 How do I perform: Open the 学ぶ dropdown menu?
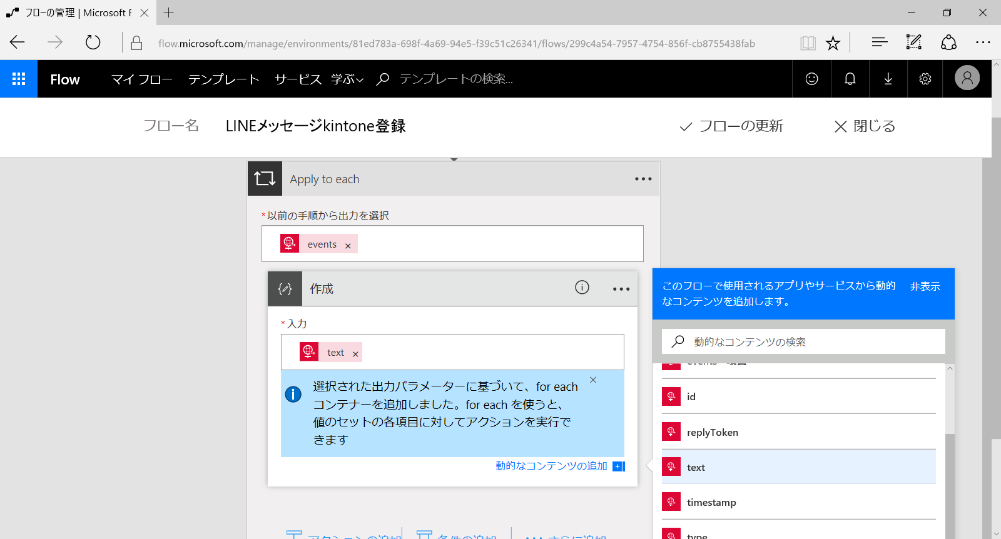(347, 79)
